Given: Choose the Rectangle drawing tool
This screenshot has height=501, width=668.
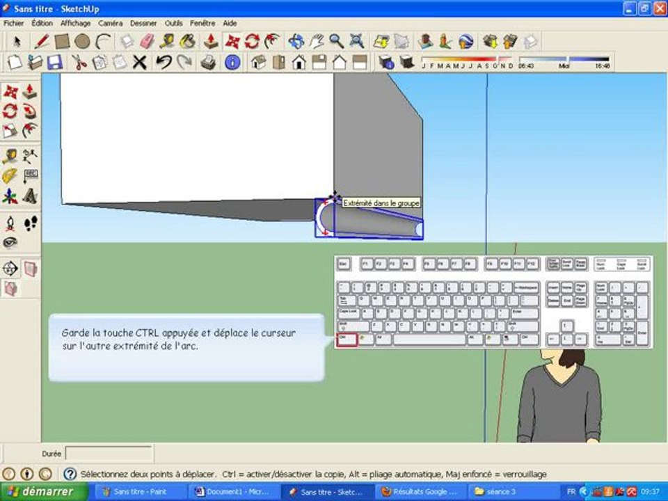Looking at the screenshot, I should pos(62,42).
